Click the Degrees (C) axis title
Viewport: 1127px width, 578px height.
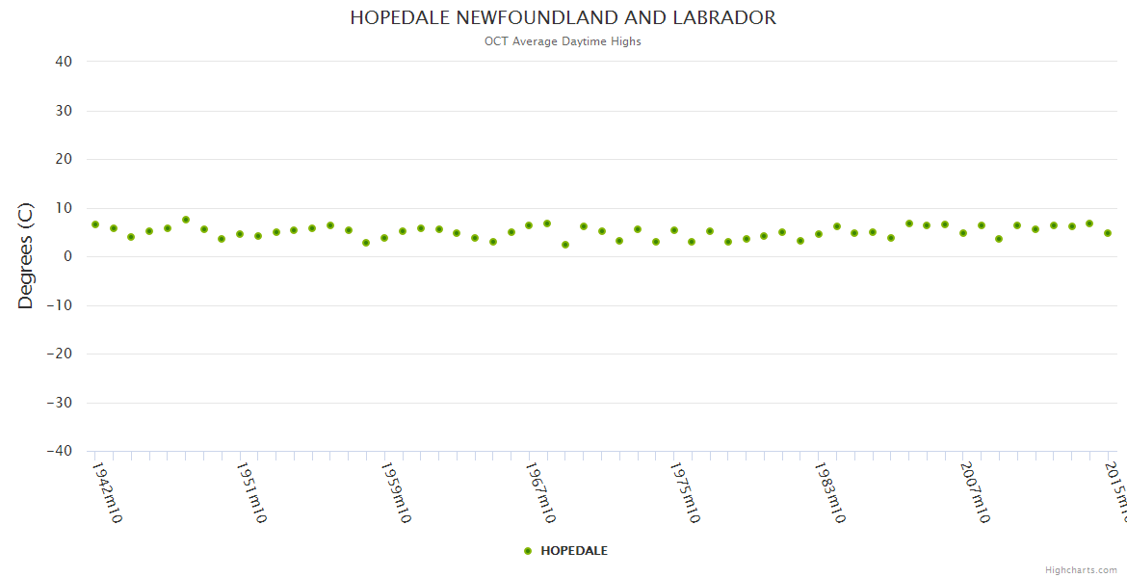point(26,256)
